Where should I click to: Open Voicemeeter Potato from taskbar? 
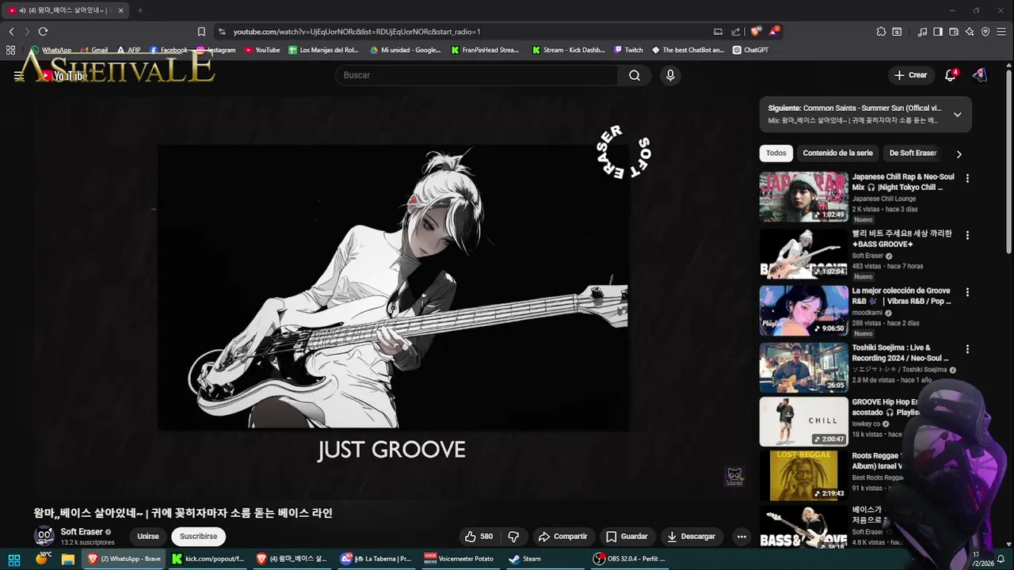pyautogui.click(x=459, y=559)
